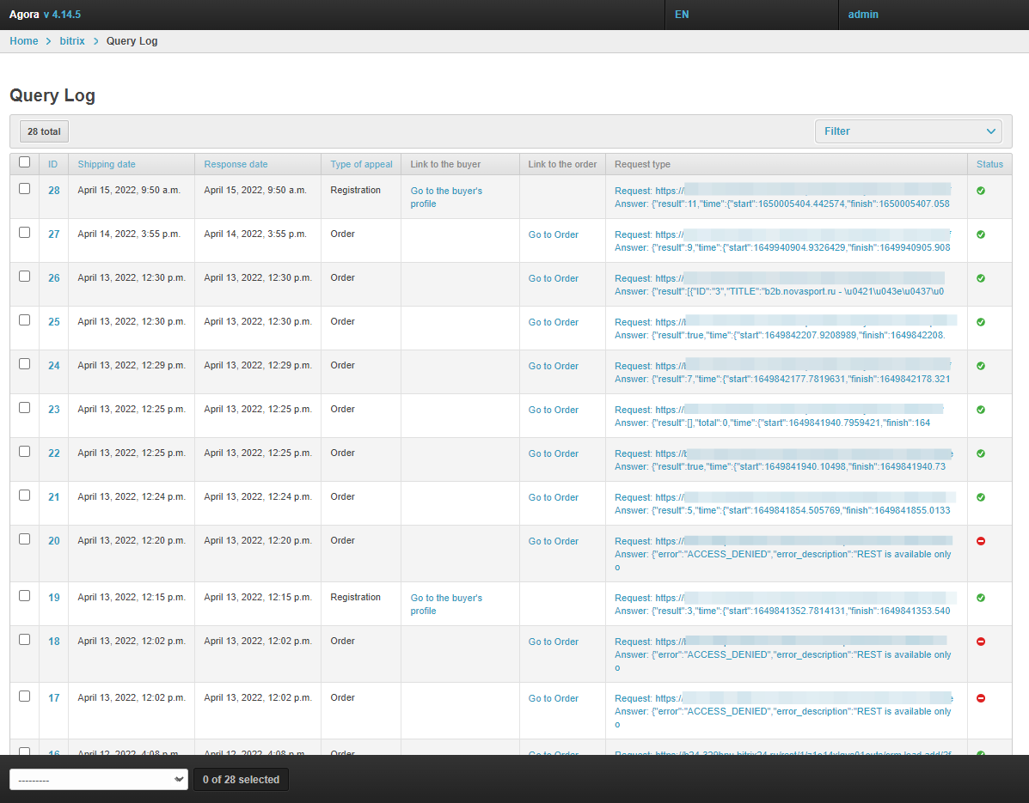The image size is (1029, 803).
Task: Click the red denied status icon for row 18
Action: 981,642
